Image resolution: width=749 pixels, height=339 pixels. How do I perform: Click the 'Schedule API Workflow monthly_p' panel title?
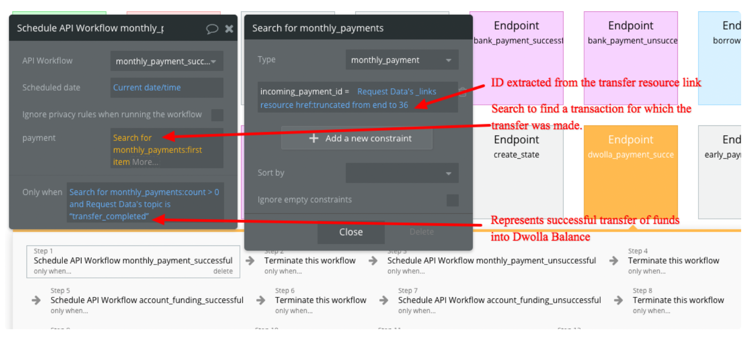(x=90, y=28)
